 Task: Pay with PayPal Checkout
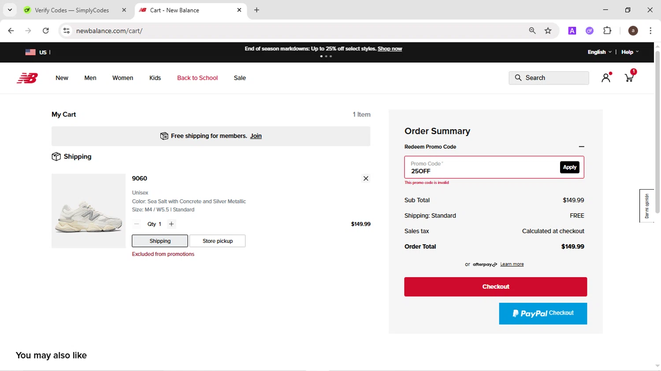click(x=543, y=313)
